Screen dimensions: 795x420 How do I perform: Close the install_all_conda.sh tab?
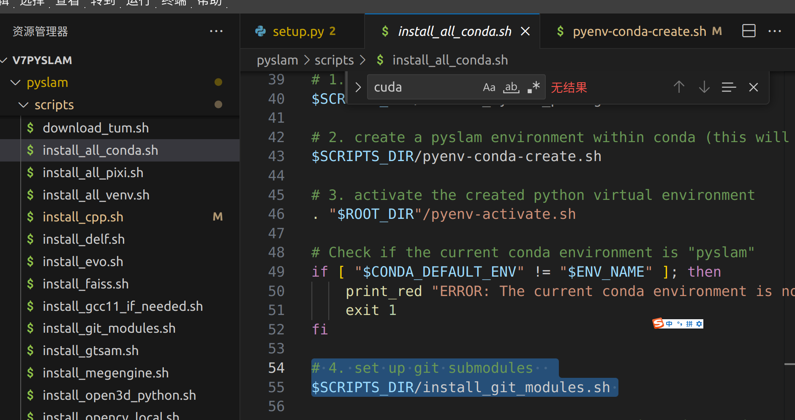tap(525, 31)
